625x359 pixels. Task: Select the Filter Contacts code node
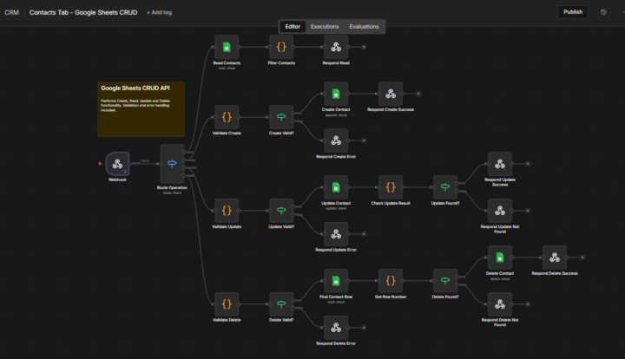point(281,47)
